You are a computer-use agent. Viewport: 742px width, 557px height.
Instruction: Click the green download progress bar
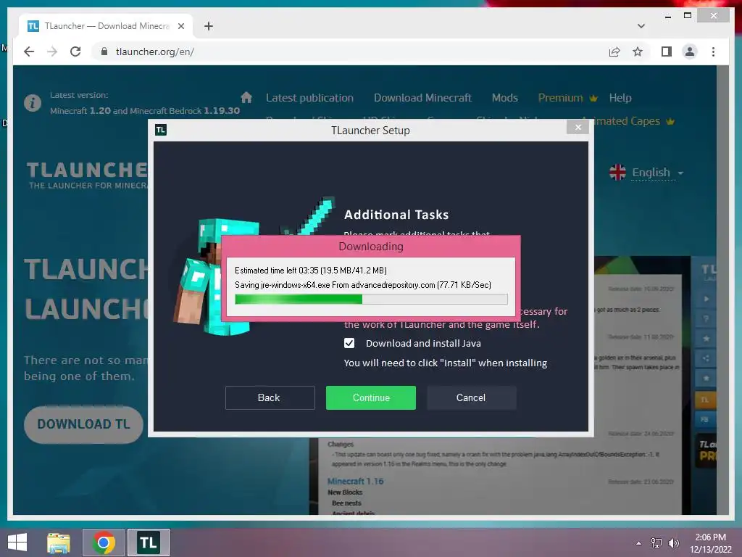(x=371, y=299)
